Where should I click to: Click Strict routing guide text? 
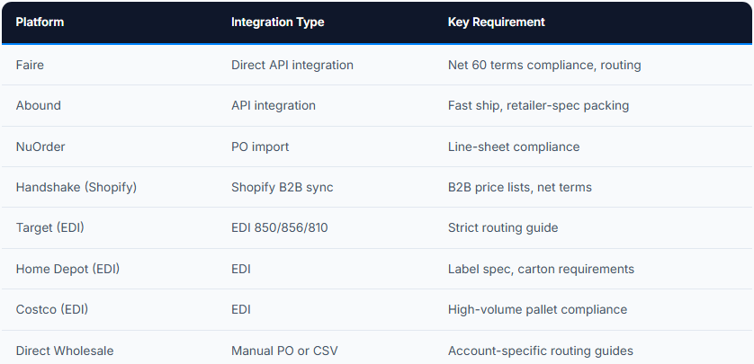point(503,227)
